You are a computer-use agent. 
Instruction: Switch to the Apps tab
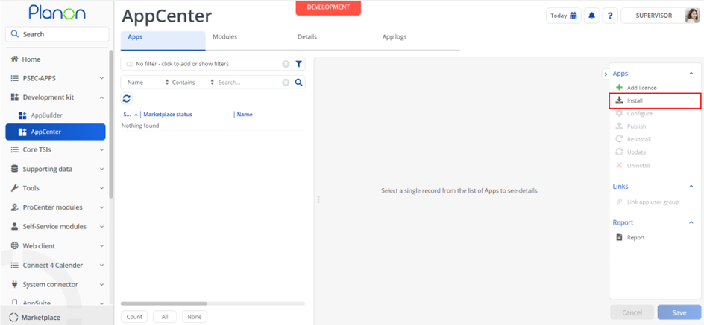click(163, 41)
